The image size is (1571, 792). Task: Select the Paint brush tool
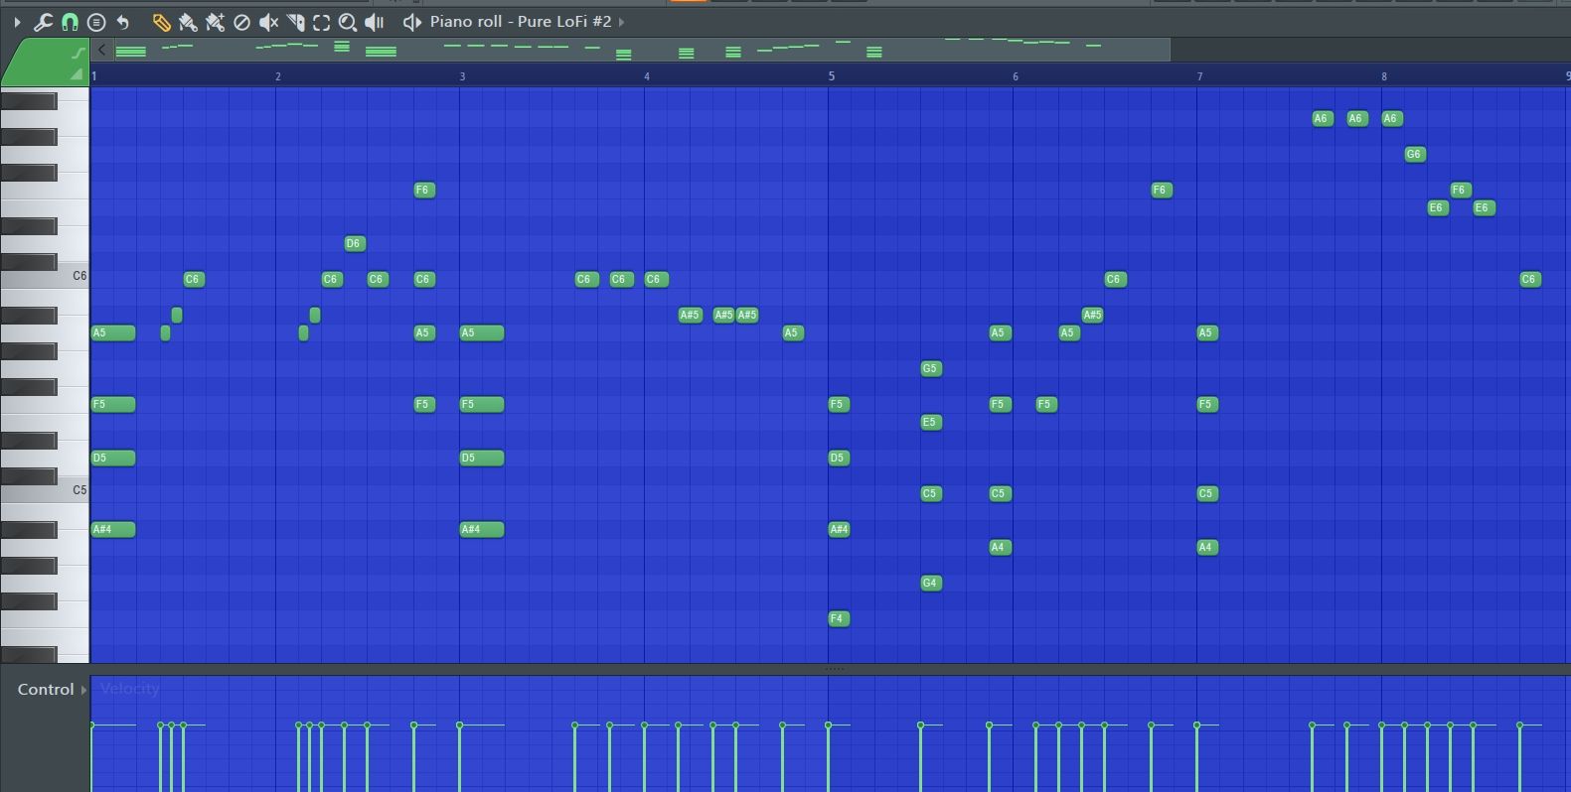(188, 22)
